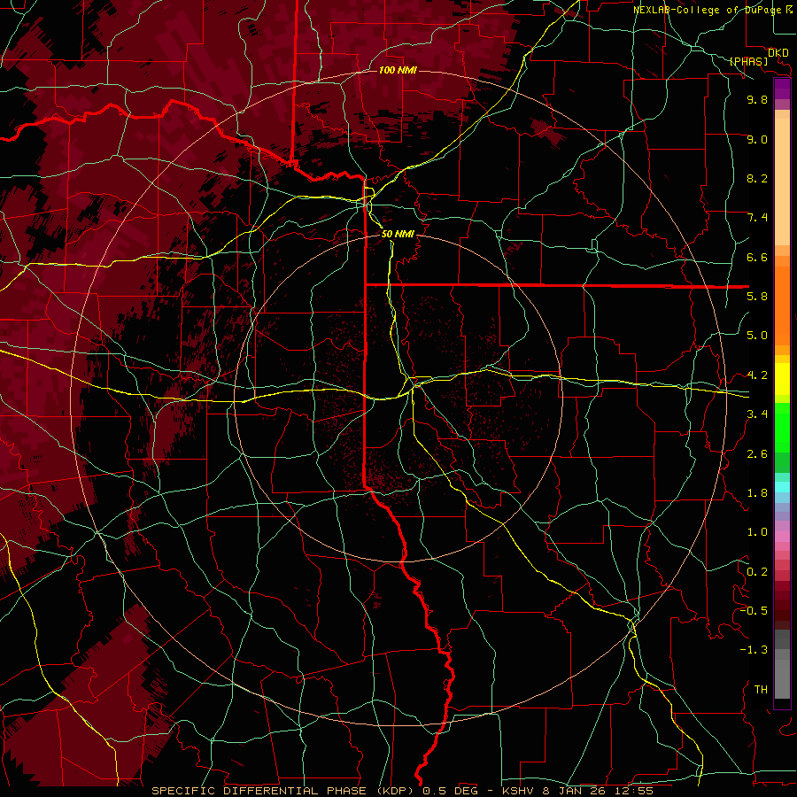The image size is (797, 797).
Task: Pick the peach band on the color scale
Action: tap(782, 178)
